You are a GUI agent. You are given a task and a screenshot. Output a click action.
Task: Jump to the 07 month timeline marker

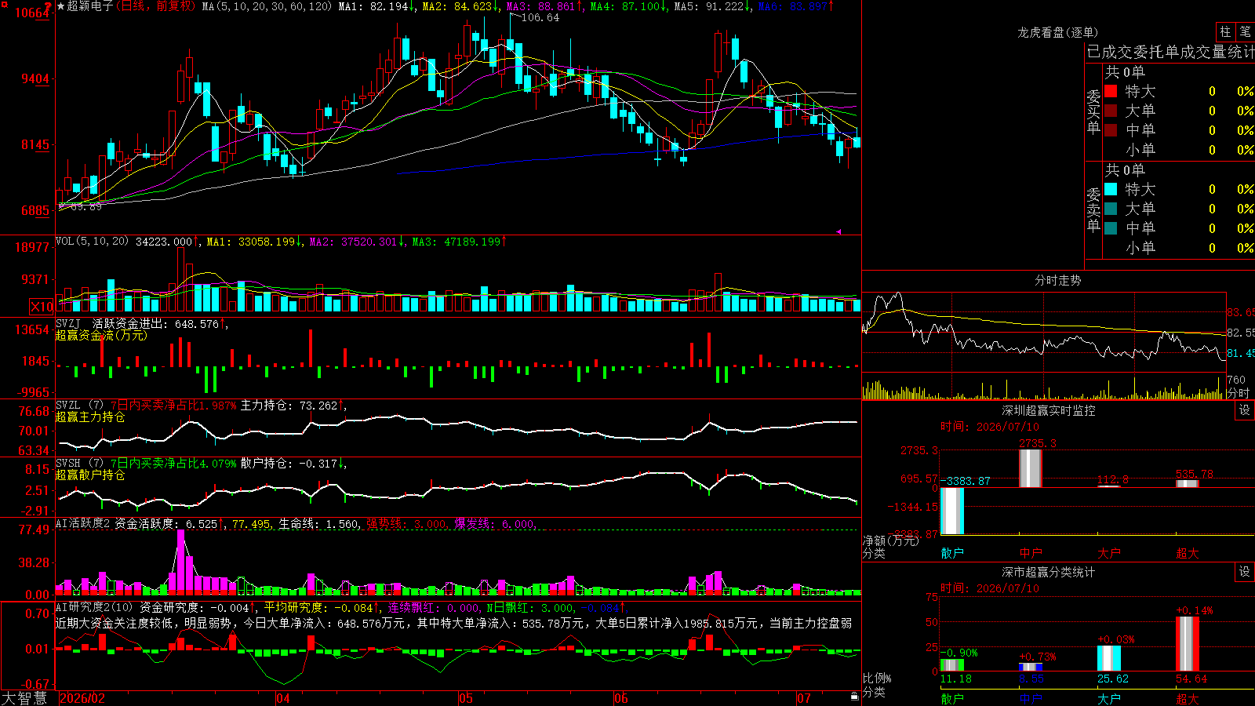coord(804,698)
